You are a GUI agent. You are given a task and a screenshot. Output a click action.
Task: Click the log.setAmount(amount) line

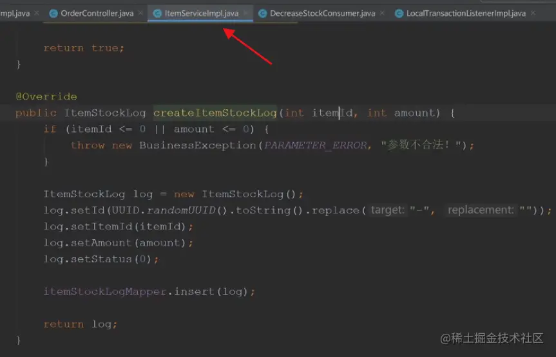point(119,243)
